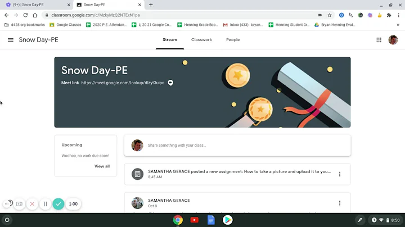Screen dimensions: 405x227
Task: Copy the Meet link with the Hangouts icon
Action: click(x=170, y=83)
